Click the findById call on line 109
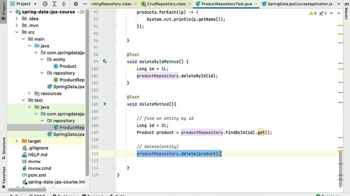The image size is (350, 196). pos(235,132)
